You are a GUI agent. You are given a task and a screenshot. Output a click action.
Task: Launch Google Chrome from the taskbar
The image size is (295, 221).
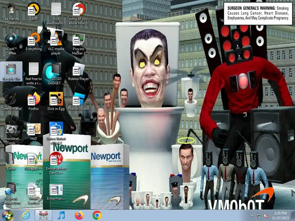click(x=97, y=215)
